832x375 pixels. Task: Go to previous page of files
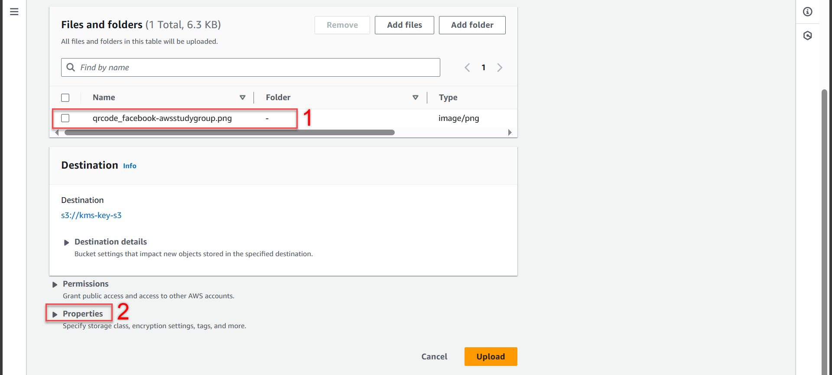(x=467, y=68)
